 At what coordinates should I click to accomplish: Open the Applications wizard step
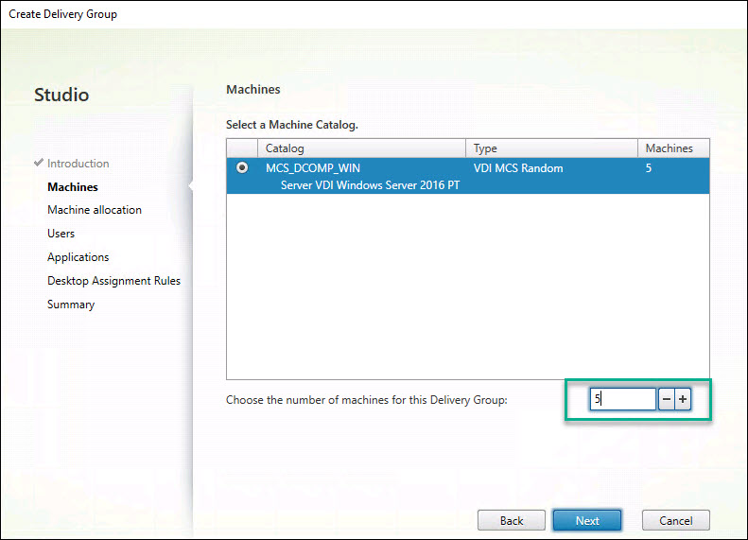(x=78, y=257)
